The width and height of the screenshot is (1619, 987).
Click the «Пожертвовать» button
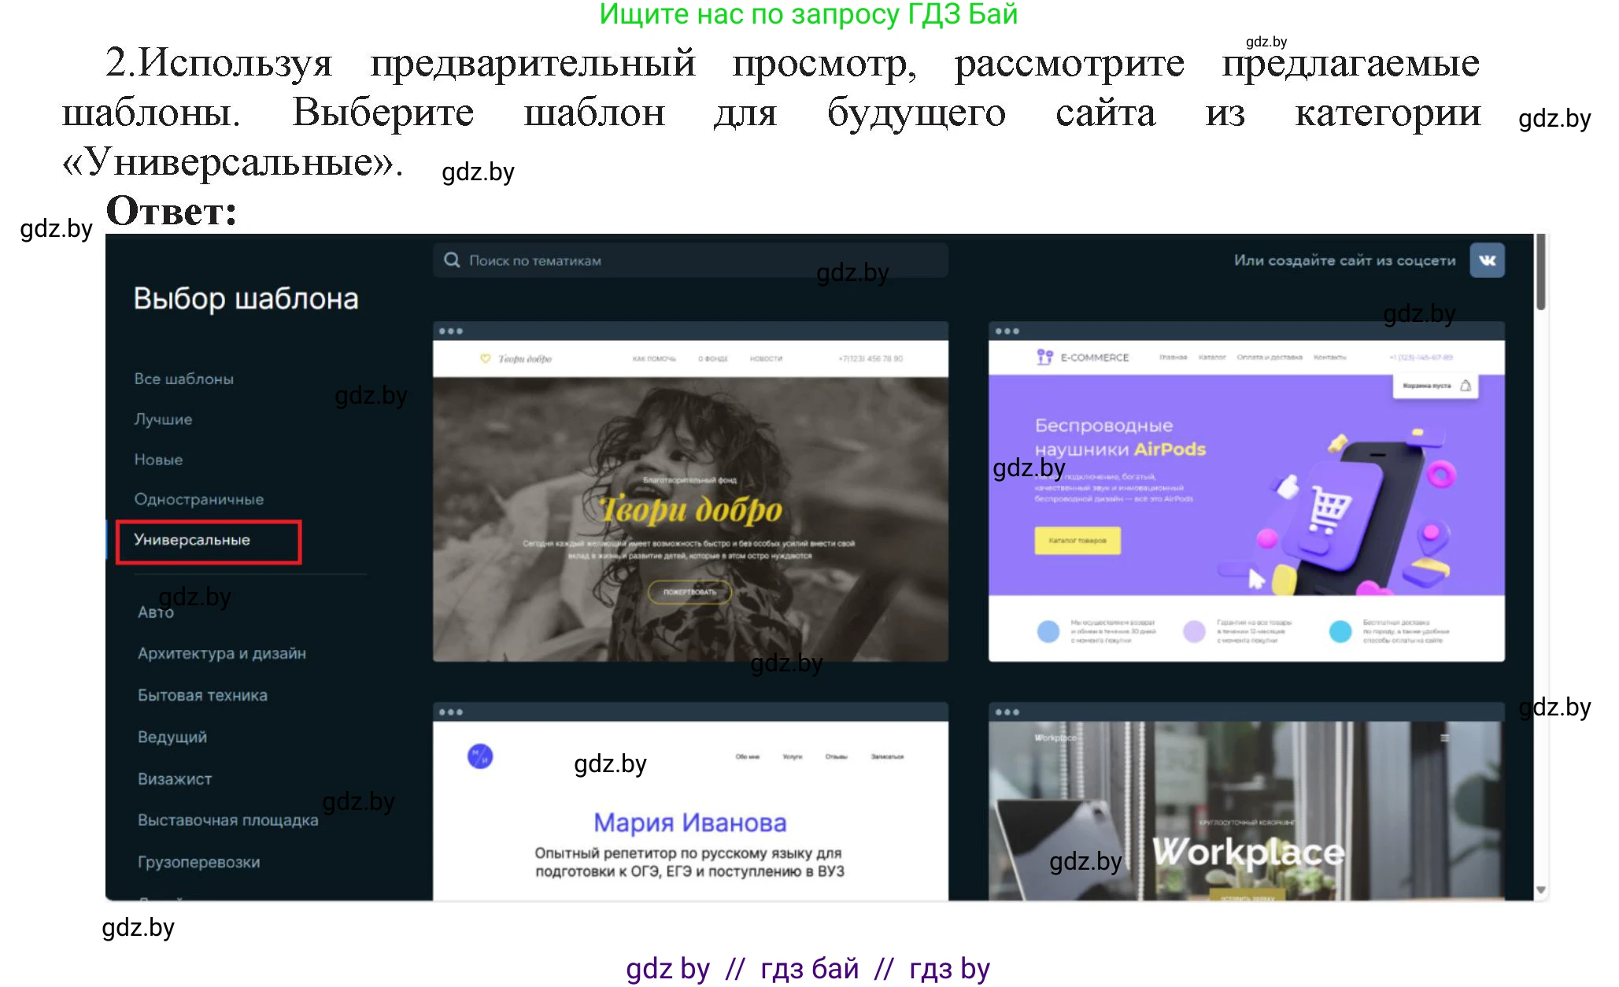pos(690,593)
